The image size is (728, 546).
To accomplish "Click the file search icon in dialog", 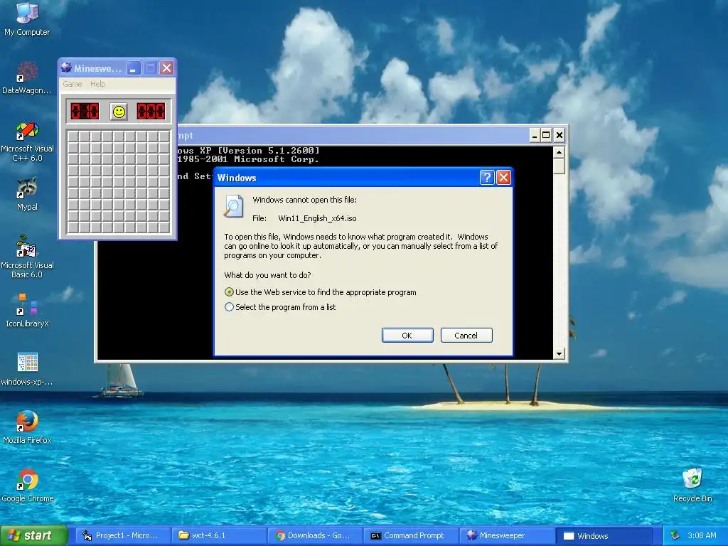I will coord(233,206).
